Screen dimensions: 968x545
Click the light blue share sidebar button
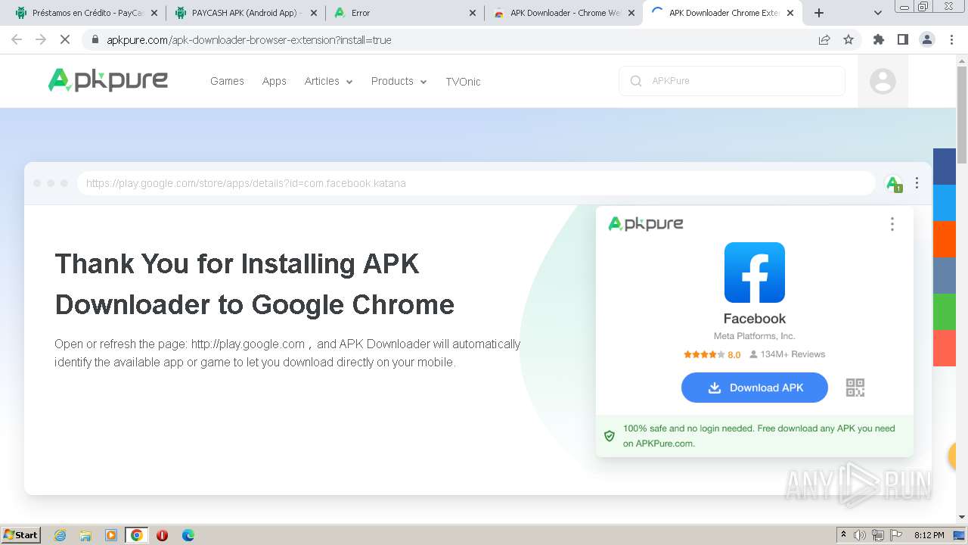tap(945, 203)
